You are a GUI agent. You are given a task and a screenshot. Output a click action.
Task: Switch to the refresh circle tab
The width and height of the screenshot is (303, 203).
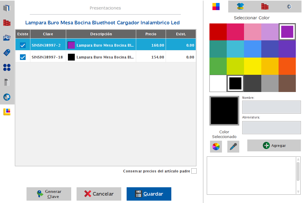click(x=289, y=7)
